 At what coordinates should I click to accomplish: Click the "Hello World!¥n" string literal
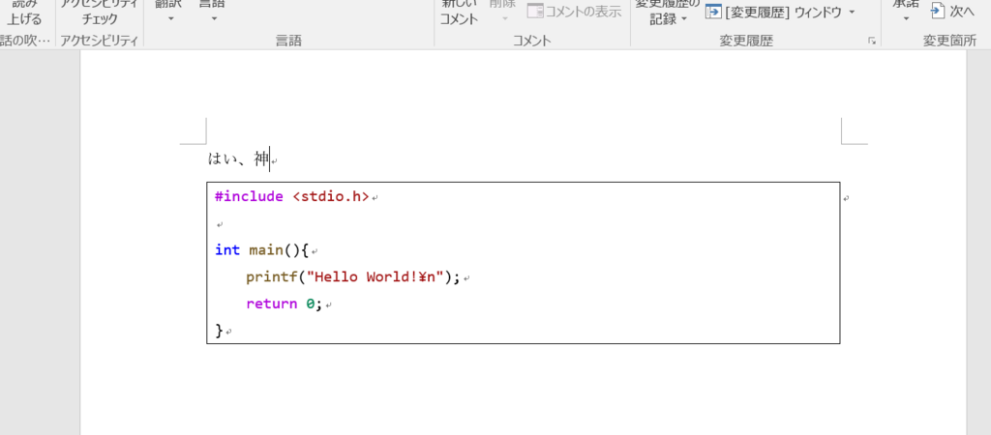(374, 277)
